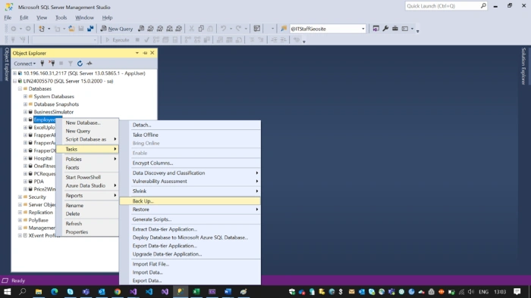Choose Generate Scripts... menu entry
The image size is (531, 298).
[190, 219]
